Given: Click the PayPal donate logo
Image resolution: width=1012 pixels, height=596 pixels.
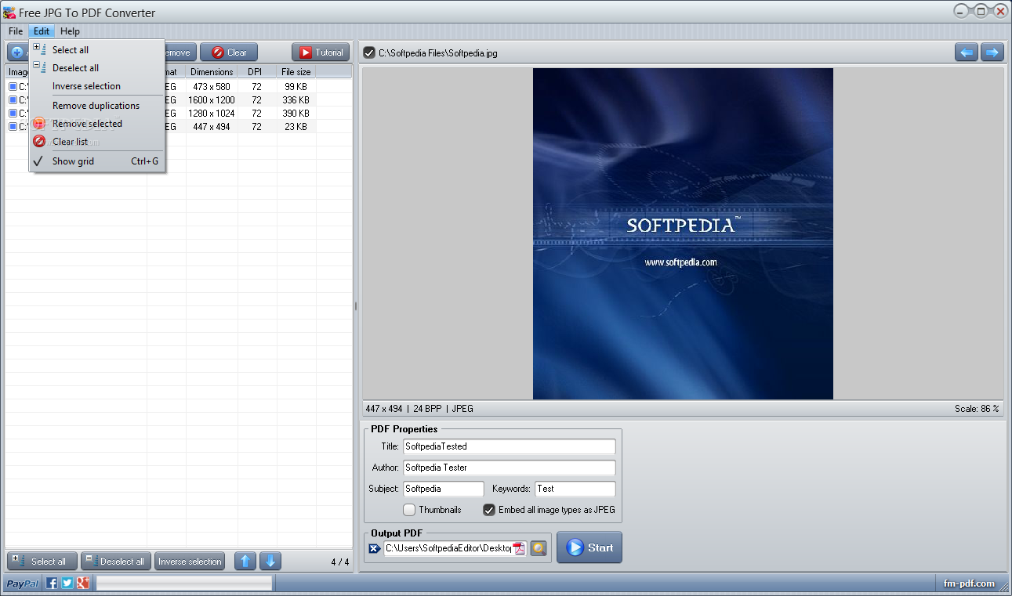Looking at the screenshot, I should 23,583.
